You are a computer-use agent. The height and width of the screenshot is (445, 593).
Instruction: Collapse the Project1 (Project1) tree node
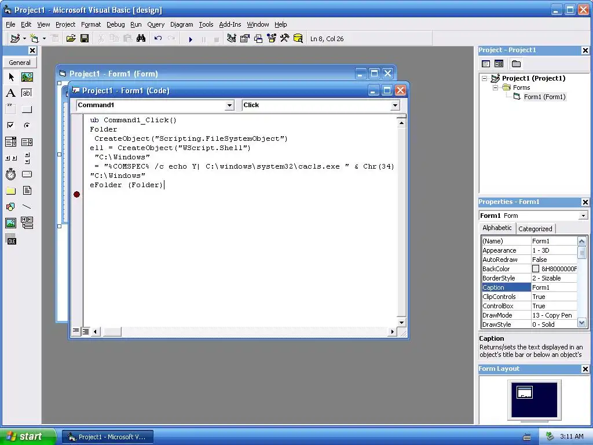tap(485, 78)
